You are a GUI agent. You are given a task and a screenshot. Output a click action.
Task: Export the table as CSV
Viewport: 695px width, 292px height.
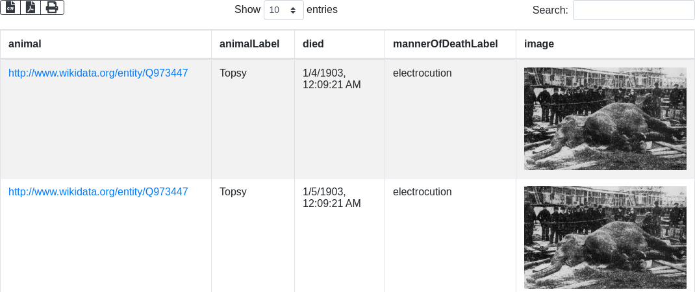coord(10,7)
